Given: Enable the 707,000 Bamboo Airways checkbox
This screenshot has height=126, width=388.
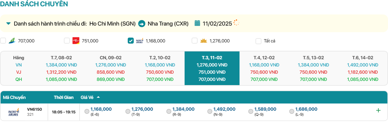Looking at the screenshot, I should (x=3, y=41).
